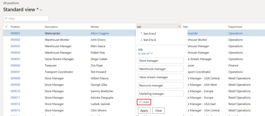Open position 000005 link
The width and height of the screenshot is (265, 116).
pos(15,59)
